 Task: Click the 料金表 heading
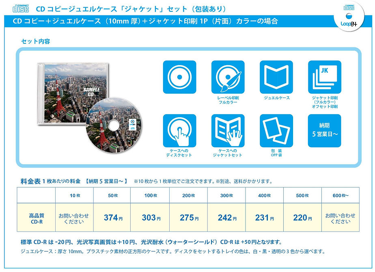pos(30,181)
